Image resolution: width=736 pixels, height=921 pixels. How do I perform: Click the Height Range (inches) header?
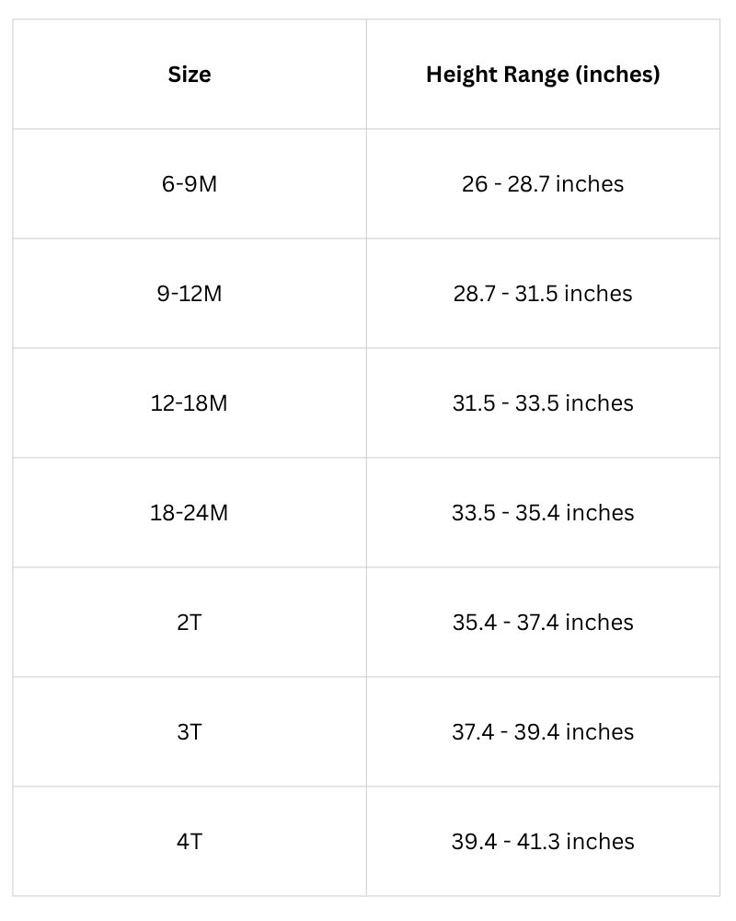pyautogui.click(x=543, y=75)
